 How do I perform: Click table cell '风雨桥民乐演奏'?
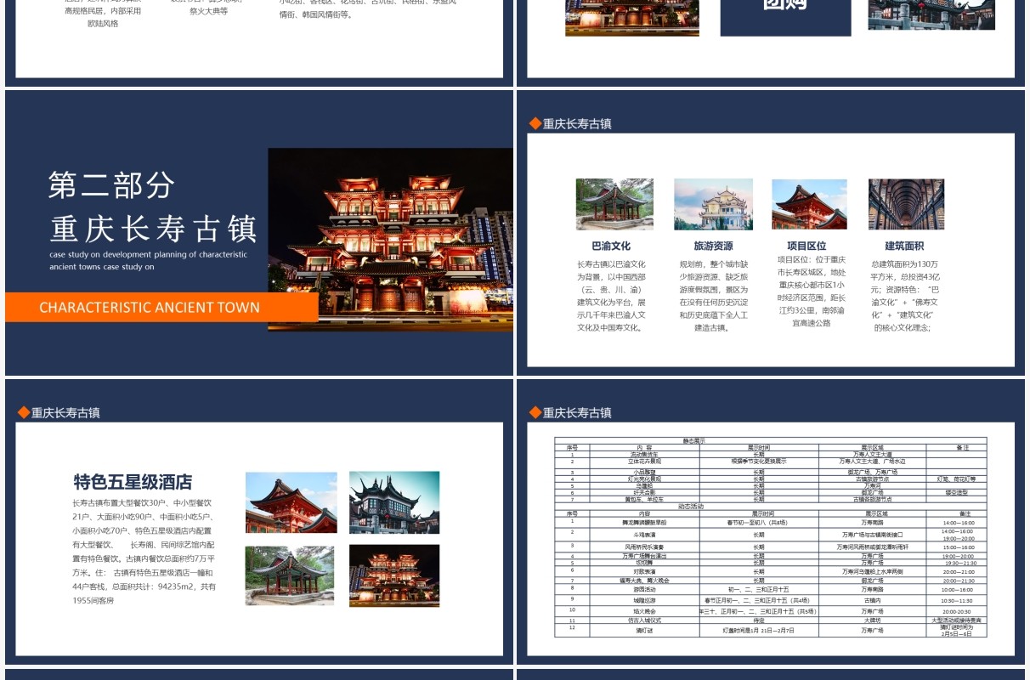click(645, 547)
